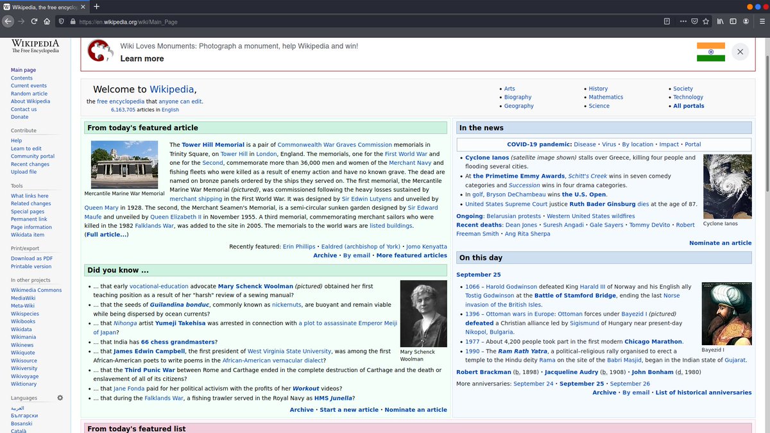Open Battle of Stamford Bridge link
The width and height of the screenshot is (770, 433).
pyautogui.click(x=575, y=296)
